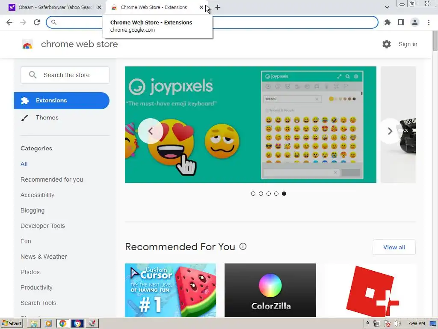Image resolution: width=438 pixels, height=329 pixels.
Task: Advance to the next carousel slide
Action: [390, 131]
